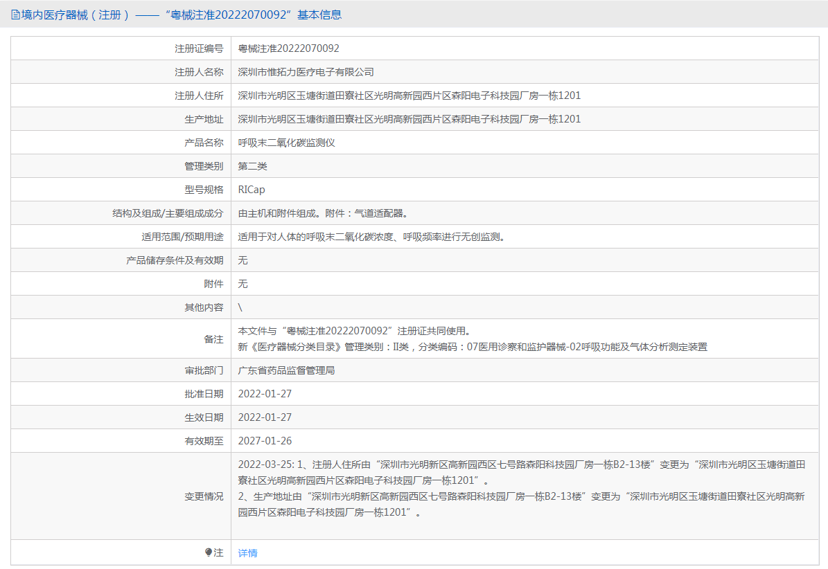Click the 附件 label

pyautogui.click(x=213, y=284)
